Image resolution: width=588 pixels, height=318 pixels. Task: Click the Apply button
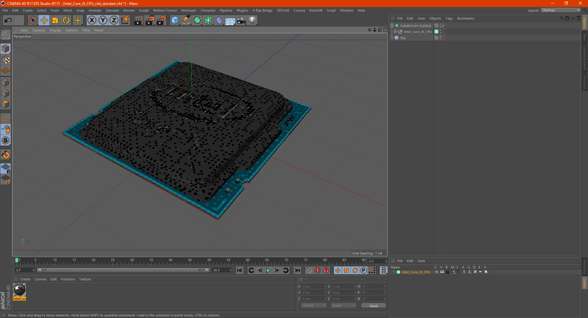click(374, 306)
